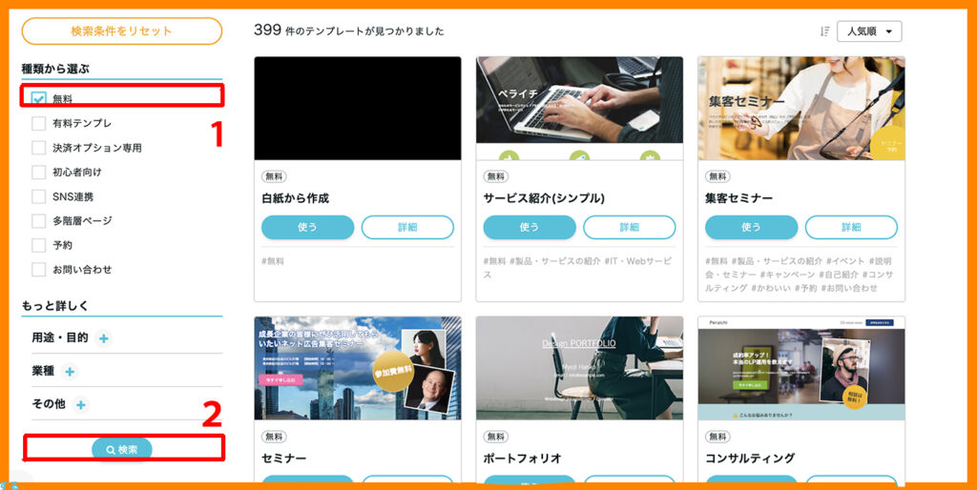Viewport: 977px width, 490px height.
Task: Click the sort order icon beside 人気順
Action: 824,31
